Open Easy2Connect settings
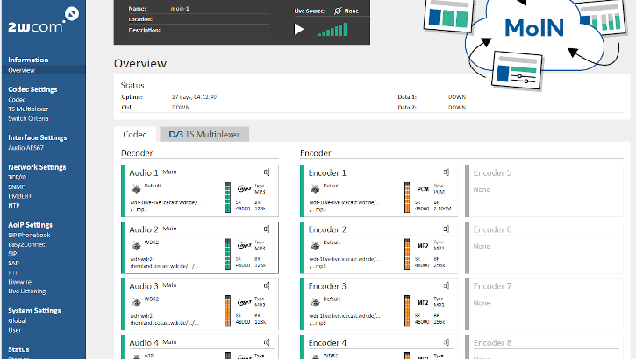636x359 pixels. point(27,244)
